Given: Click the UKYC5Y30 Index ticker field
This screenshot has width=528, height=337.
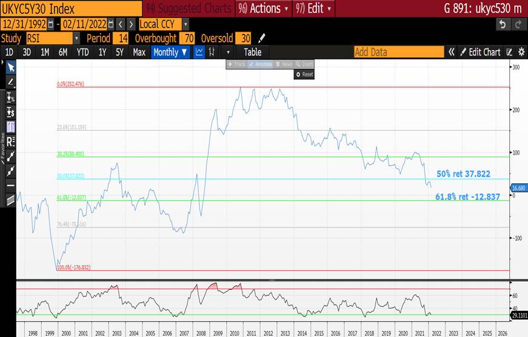Looking at the screenshot, I should (x=71, y=8).
